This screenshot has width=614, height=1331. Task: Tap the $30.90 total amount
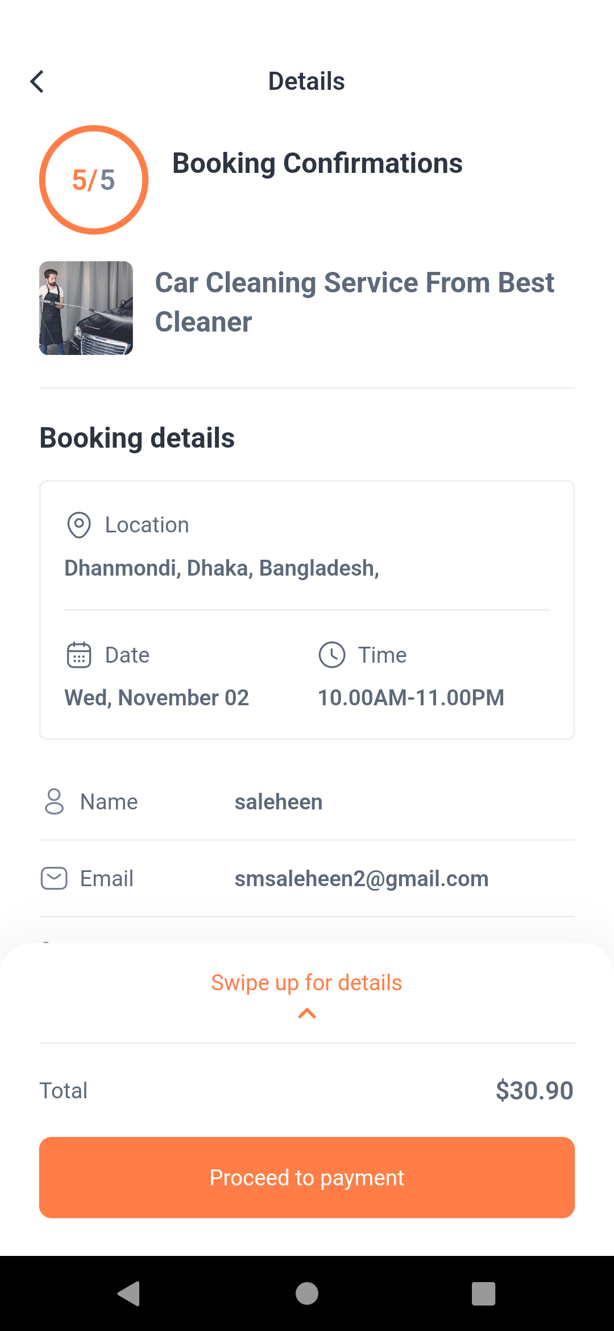click(534, 1090)
